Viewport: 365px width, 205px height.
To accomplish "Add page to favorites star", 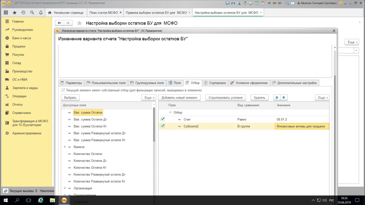I will (x=79, y=23).
